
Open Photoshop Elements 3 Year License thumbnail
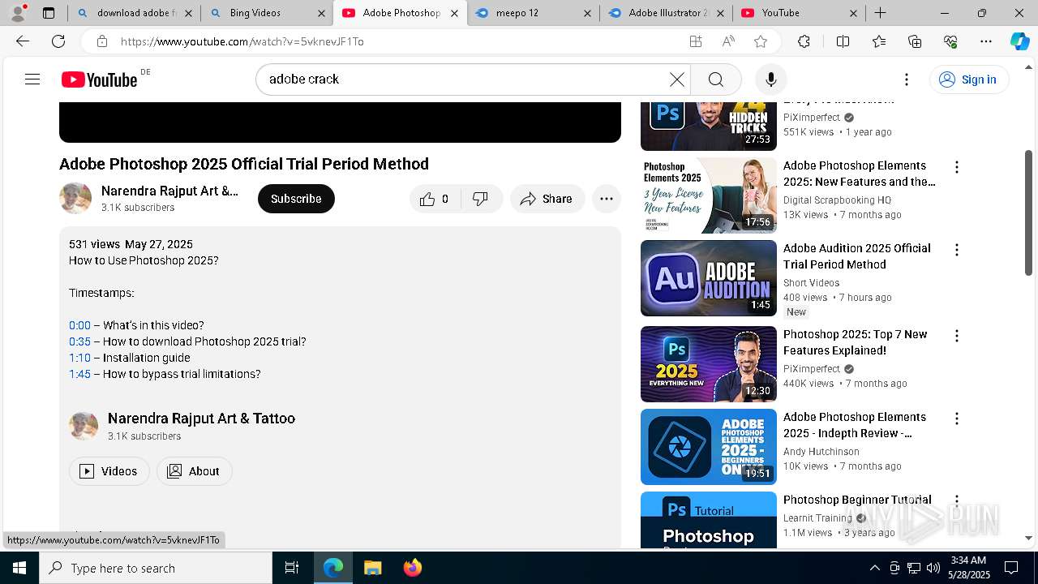[709, 195]
